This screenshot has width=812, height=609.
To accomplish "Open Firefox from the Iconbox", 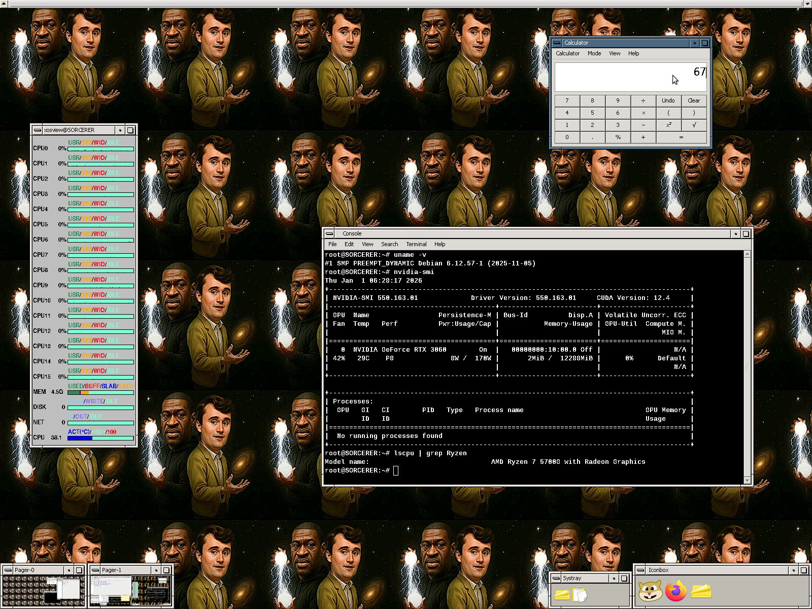I will click(x=675, y=591).
